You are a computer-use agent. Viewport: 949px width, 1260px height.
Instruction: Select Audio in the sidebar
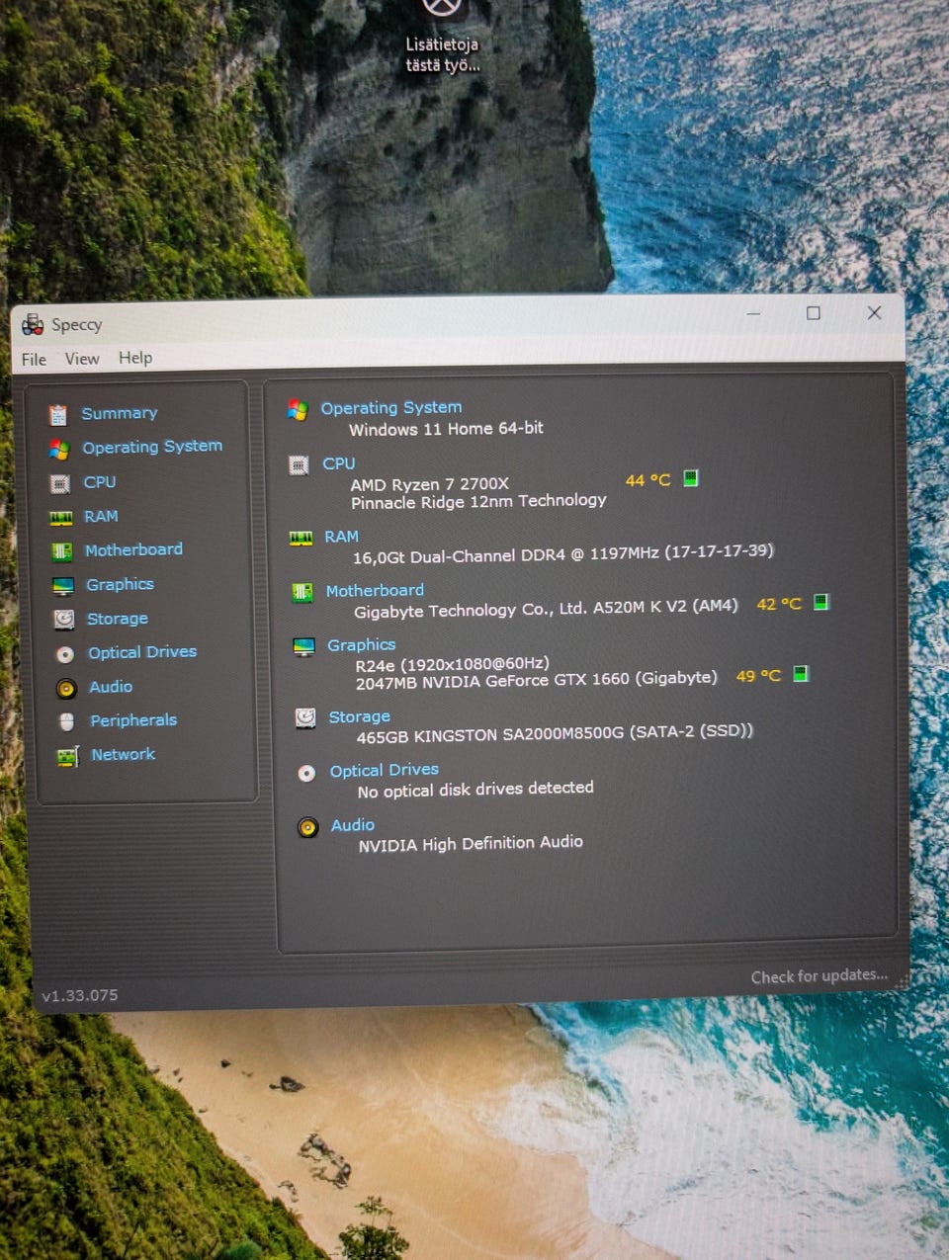point(111,687)
